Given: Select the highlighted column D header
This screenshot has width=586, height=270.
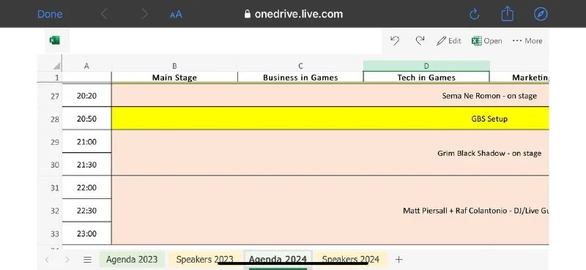Looking at the screenshot, I should [x=426, y=66].
